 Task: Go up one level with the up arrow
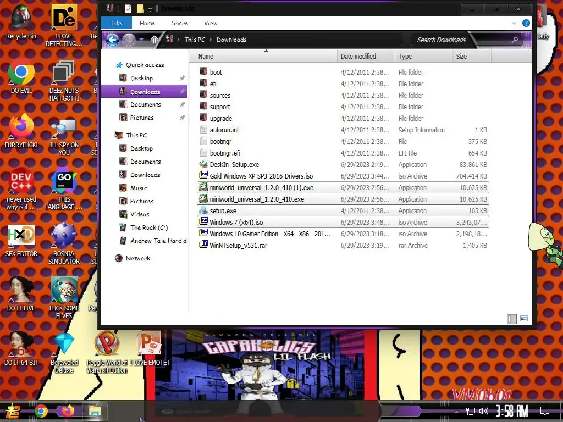point(154,40)
